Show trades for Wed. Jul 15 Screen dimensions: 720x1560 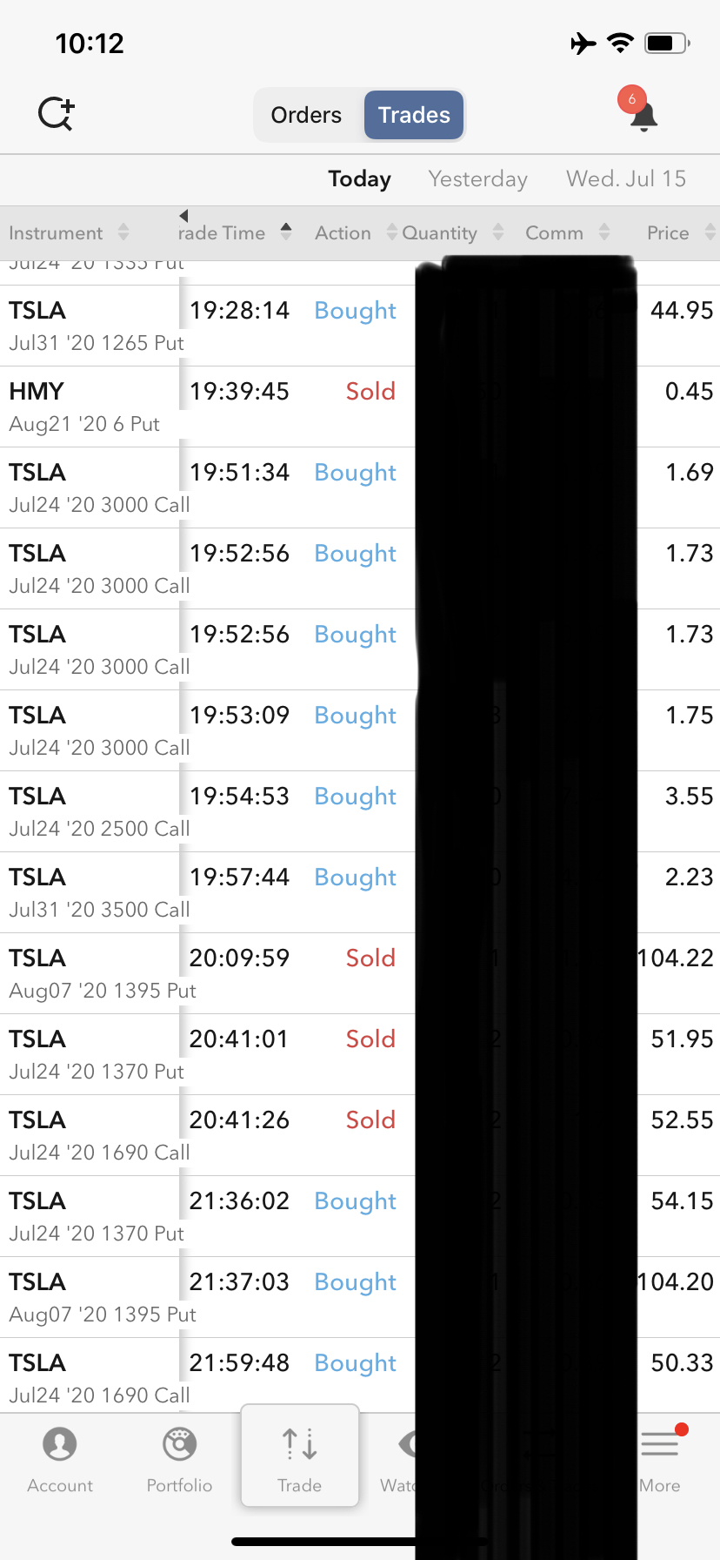(x=626, y=178)
